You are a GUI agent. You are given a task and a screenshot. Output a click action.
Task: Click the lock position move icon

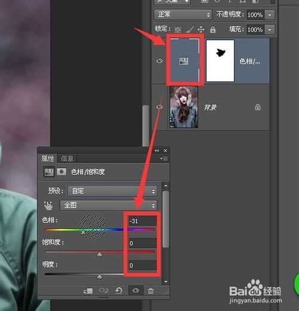point(201,29)
